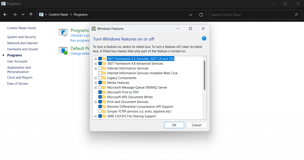Open System and Security category
Image resolution: width=304 pixels, height=160 pixels.
click(x=21, y=37)
